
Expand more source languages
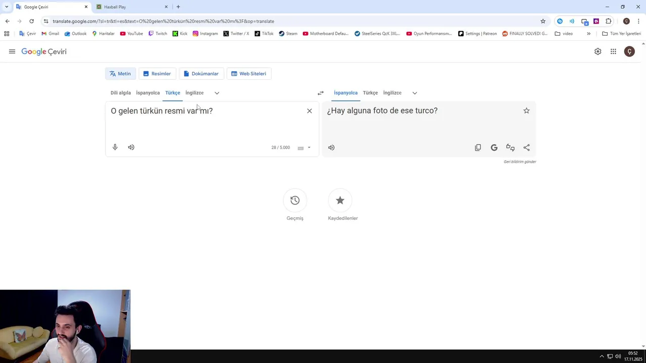[x=217, y=93]
